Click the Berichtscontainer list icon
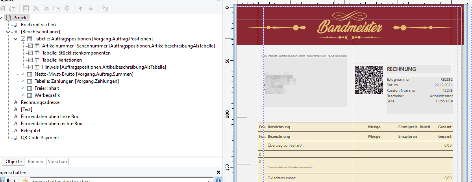Viewport: 472px width, 182px height. tap(16, 32)
